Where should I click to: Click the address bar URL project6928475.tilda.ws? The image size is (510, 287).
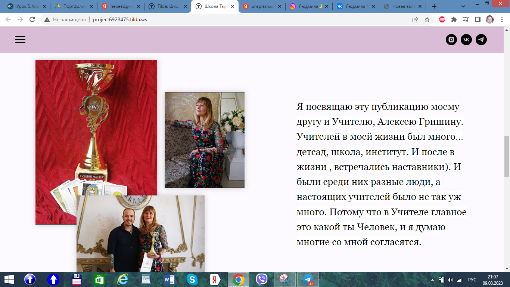tap(120, 19)
